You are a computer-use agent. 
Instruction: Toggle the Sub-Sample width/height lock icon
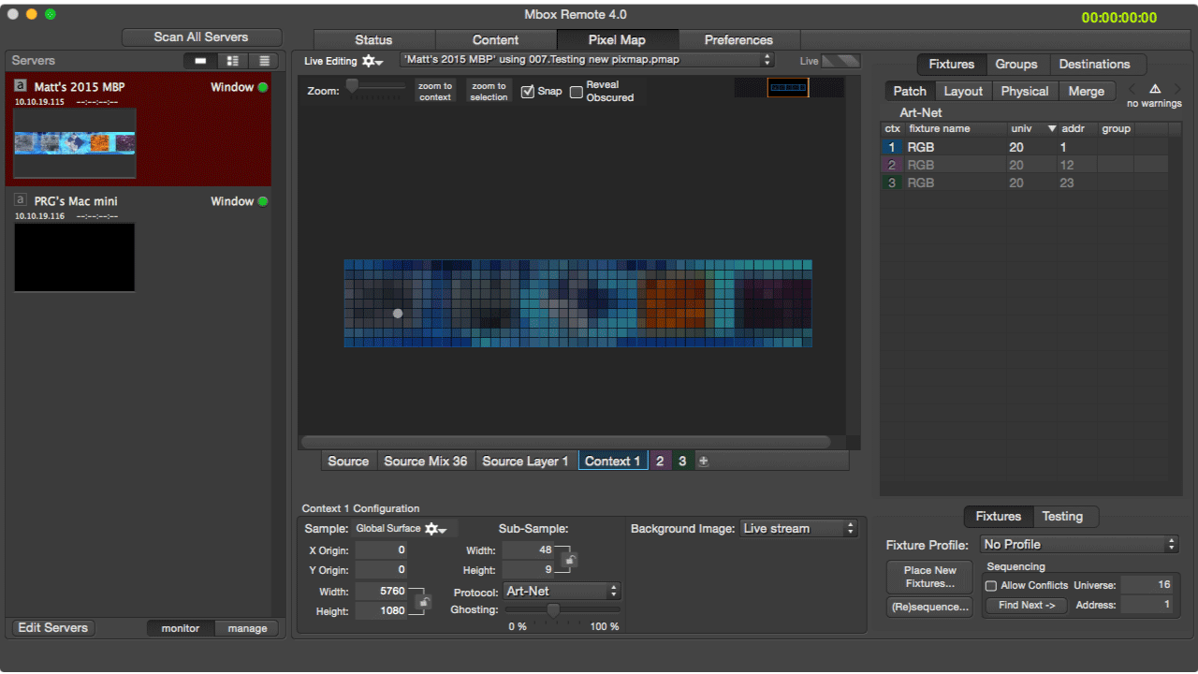[569, 560]
